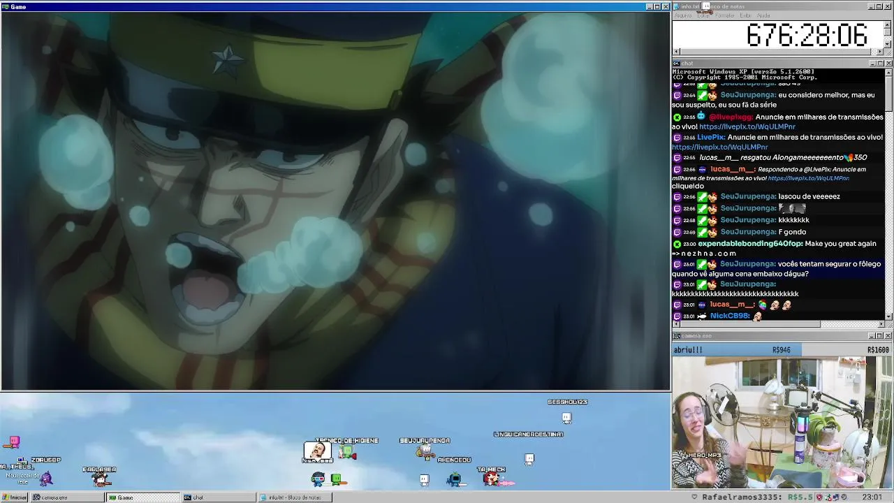Click the chat window's scroll up arrow
The width and height of the screenshot is (894, 503).
888,72
